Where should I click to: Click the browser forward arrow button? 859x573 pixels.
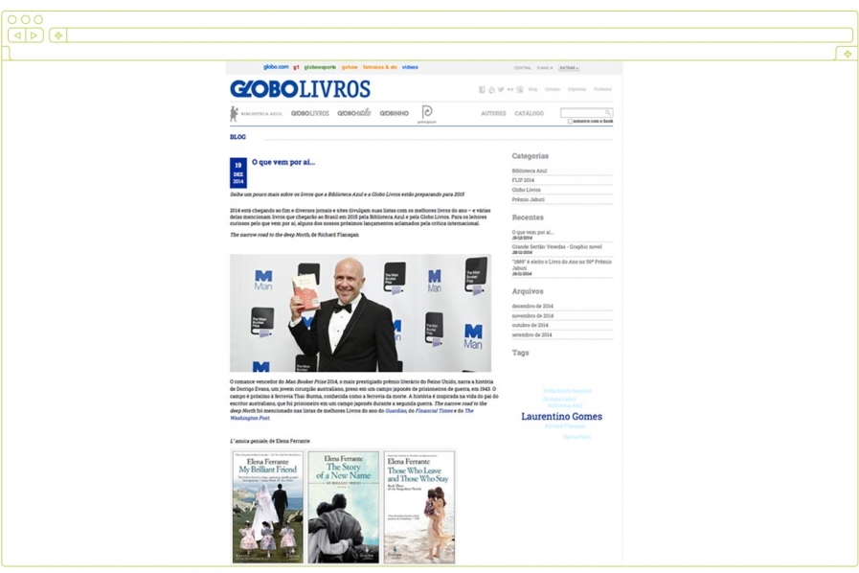coord(34,35)
